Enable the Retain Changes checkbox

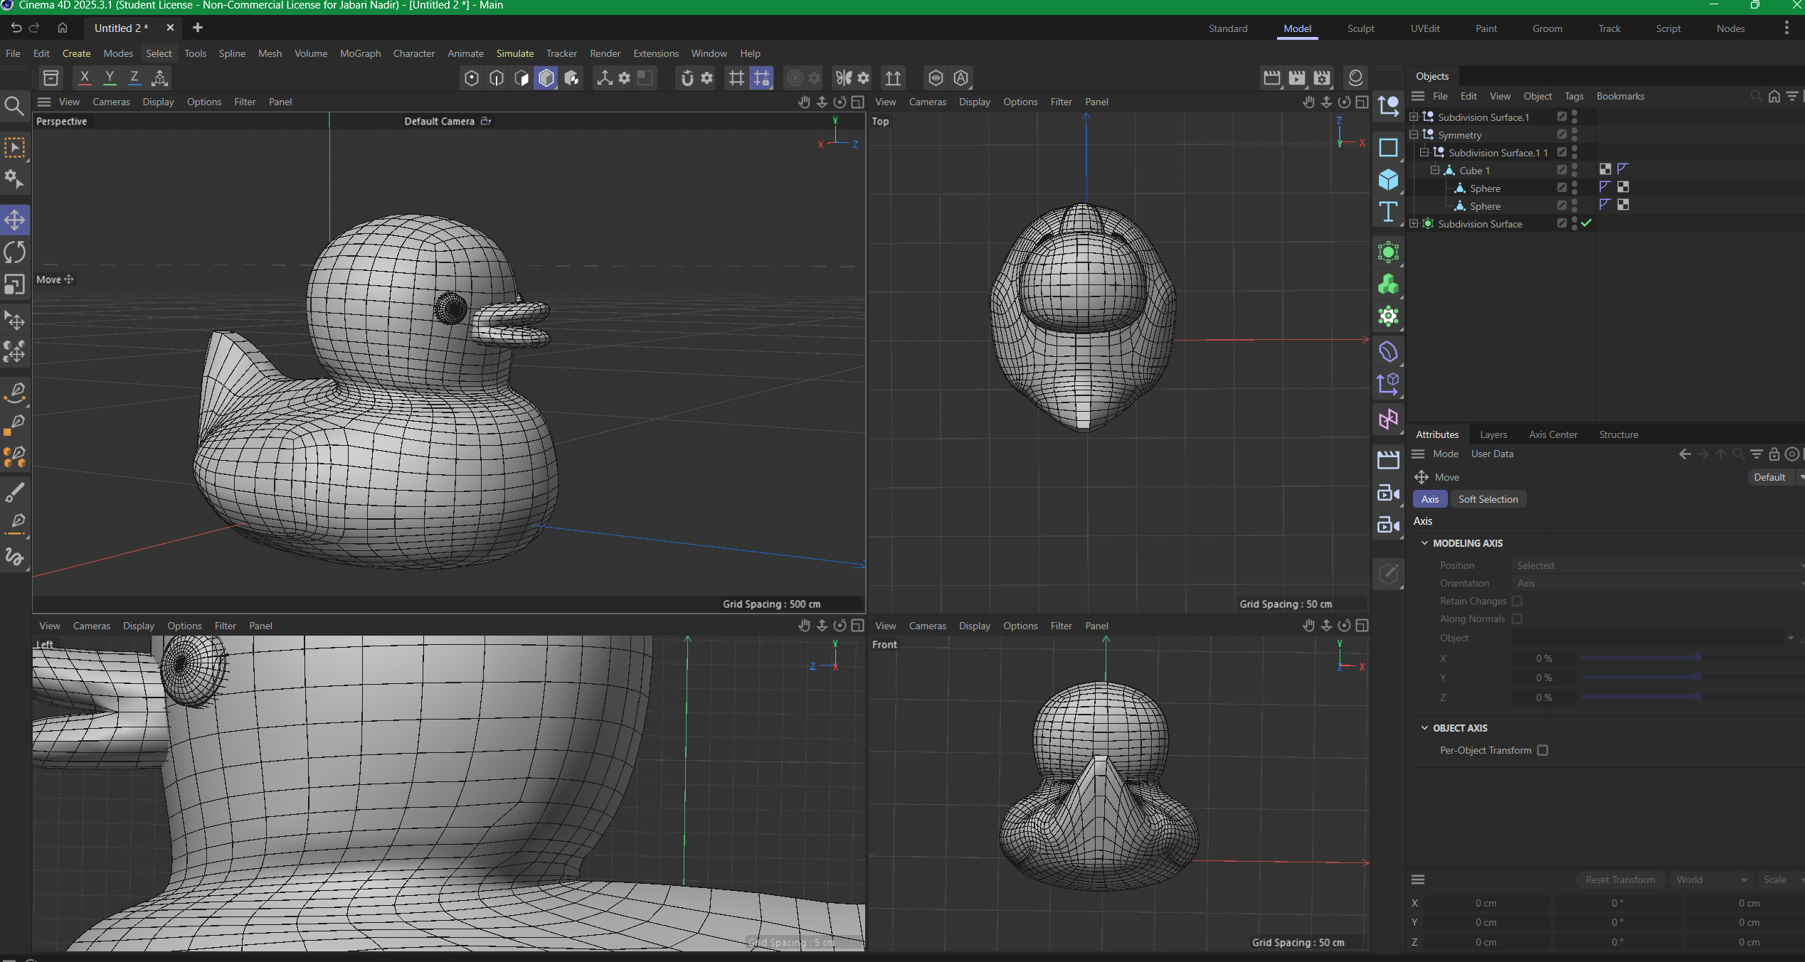[1517, 601]
